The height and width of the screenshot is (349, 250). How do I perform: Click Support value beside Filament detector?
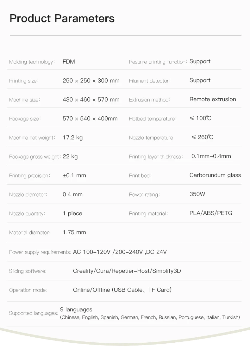(x=200, y=80)
